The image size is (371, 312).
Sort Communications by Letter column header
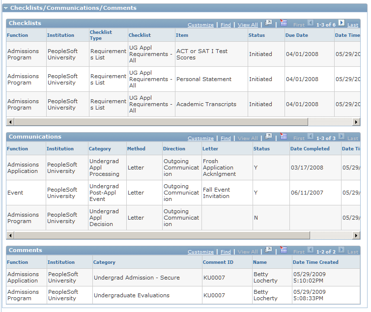tap(210, 149)
